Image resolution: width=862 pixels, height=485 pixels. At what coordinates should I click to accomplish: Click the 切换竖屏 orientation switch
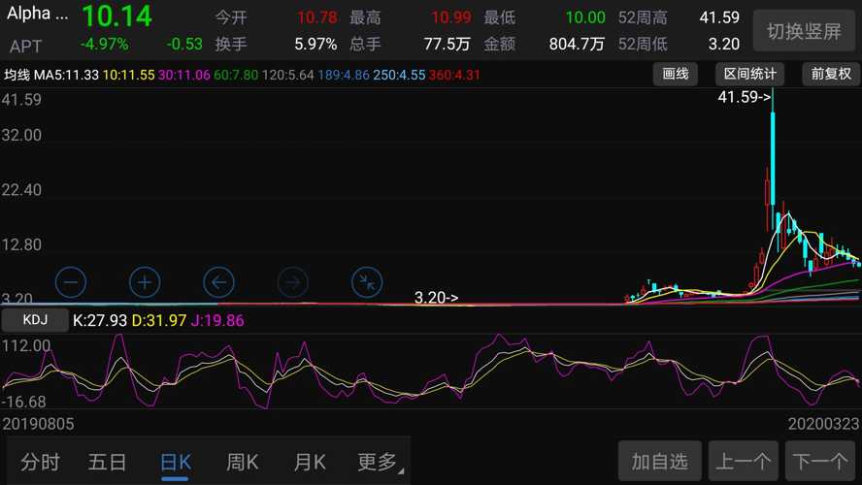804,31
